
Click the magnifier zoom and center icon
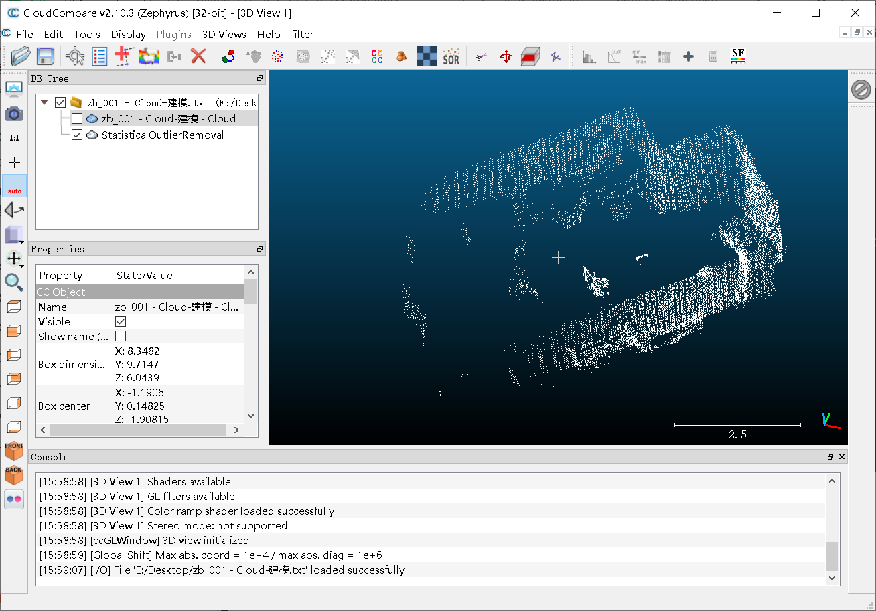(x=14, y=282)
